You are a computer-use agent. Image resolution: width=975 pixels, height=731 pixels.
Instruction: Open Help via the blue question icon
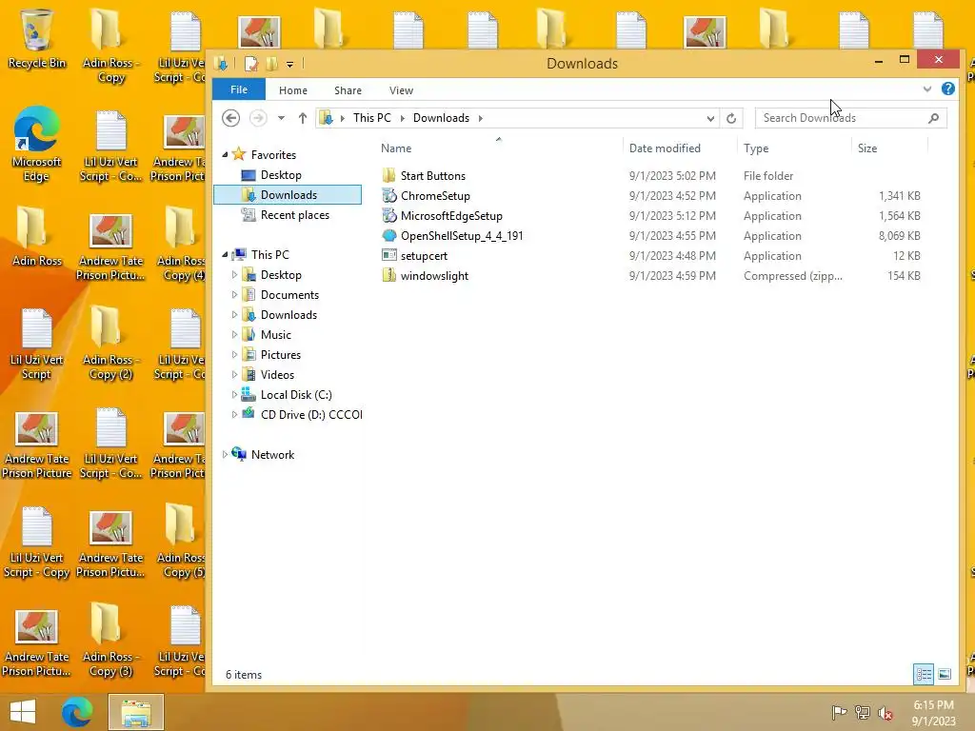click(x=947, y=89)
